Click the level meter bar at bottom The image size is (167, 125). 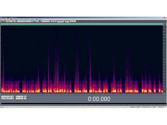pyautogui.click(x=83, y=104)
